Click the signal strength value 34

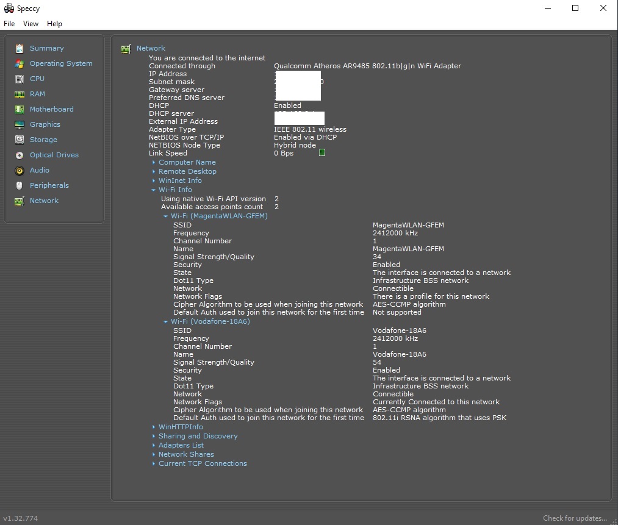(377, 257)
